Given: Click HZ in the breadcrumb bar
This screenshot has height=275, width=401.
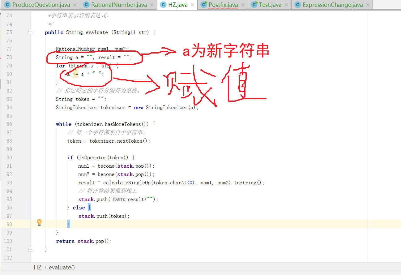Looking at the screenshot, I should coord(37,267).
